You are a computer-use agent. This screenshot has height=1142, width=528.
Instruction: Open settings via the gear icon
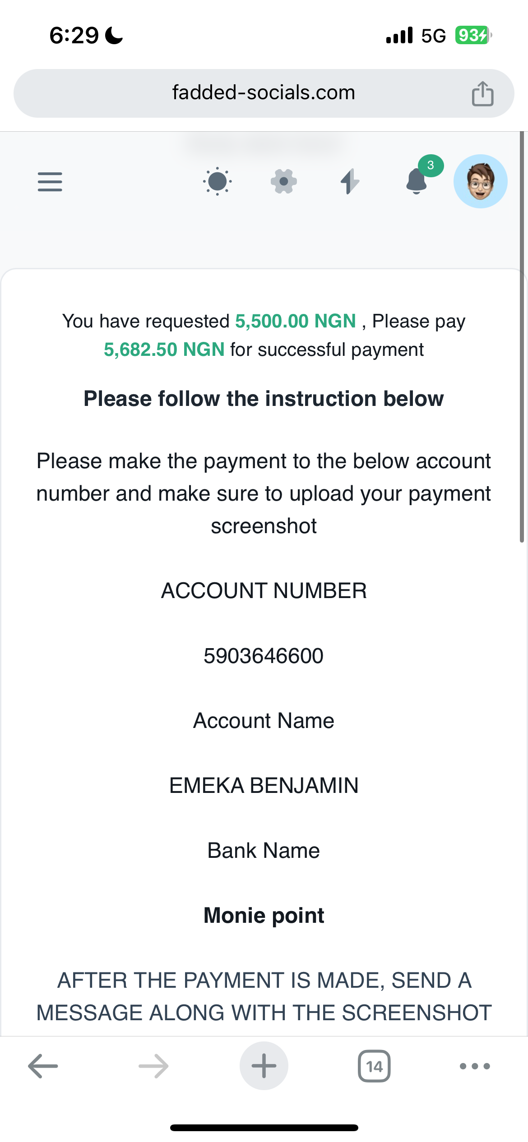coord(284,181)
